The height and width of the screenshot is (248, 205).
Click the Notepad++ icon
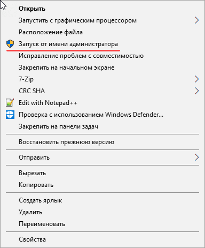tap(10, 102)
